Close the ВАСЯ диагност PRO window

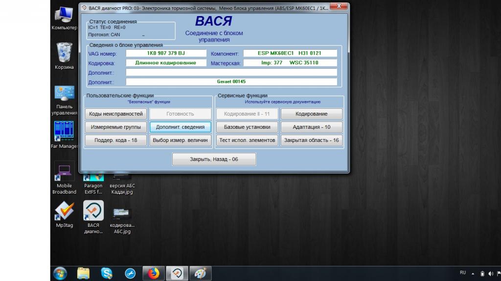tap(339, 6)
